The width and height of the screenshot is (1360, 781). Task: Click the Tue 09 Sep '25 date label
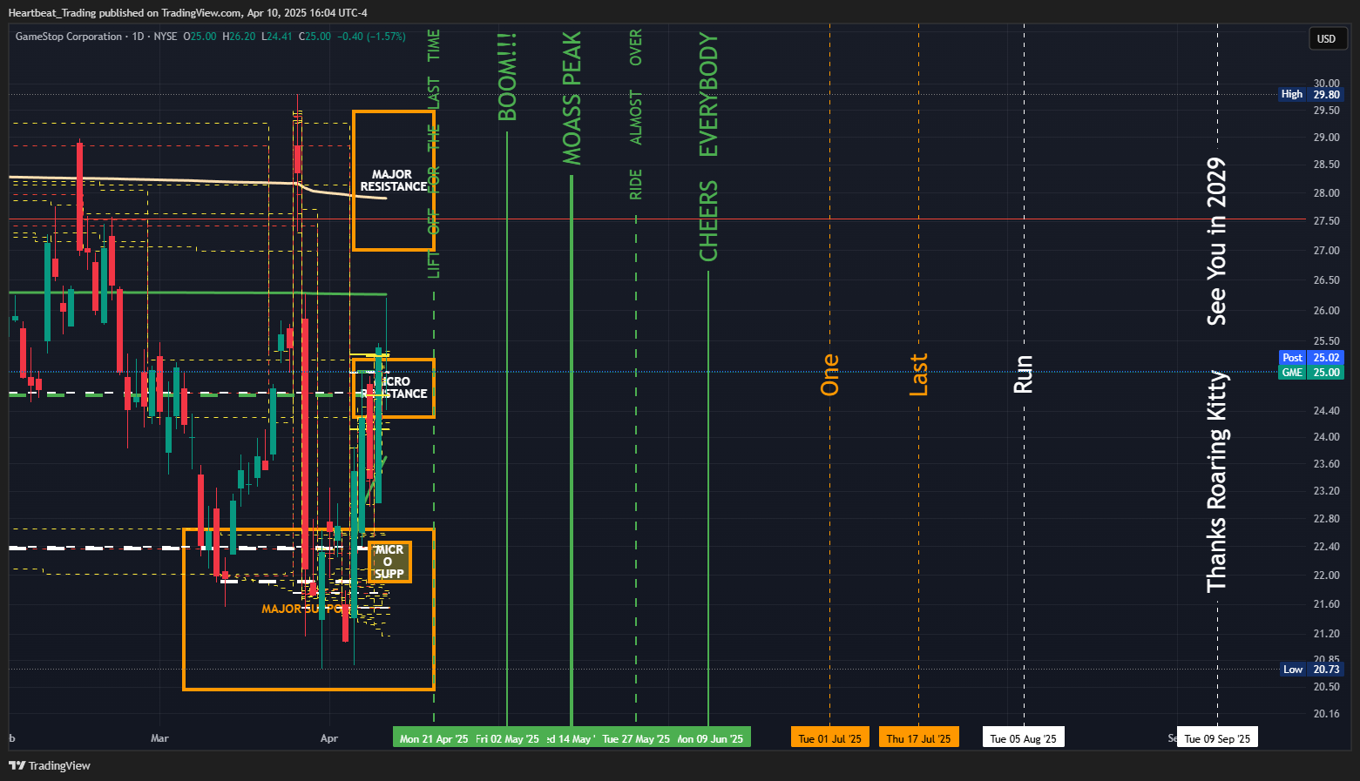(x=1217, y=738)
